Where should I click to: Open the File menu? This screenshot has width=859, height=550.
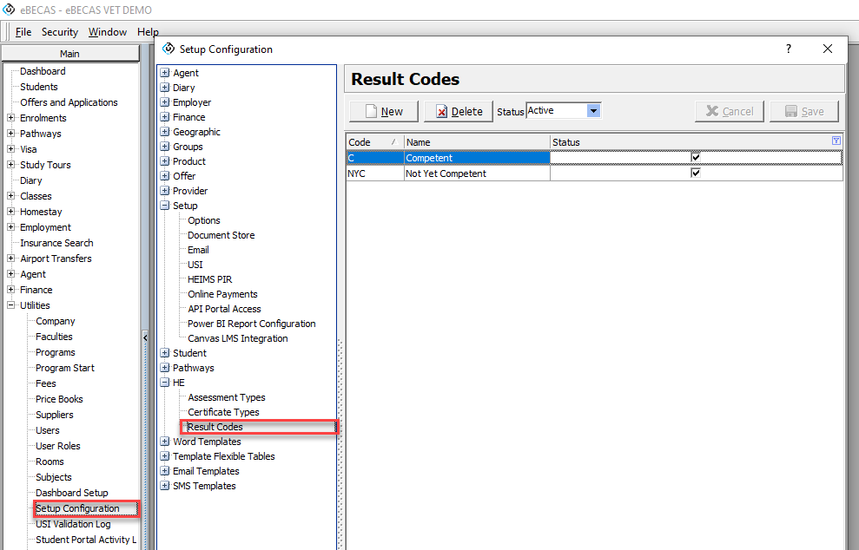tap(23, 32)
